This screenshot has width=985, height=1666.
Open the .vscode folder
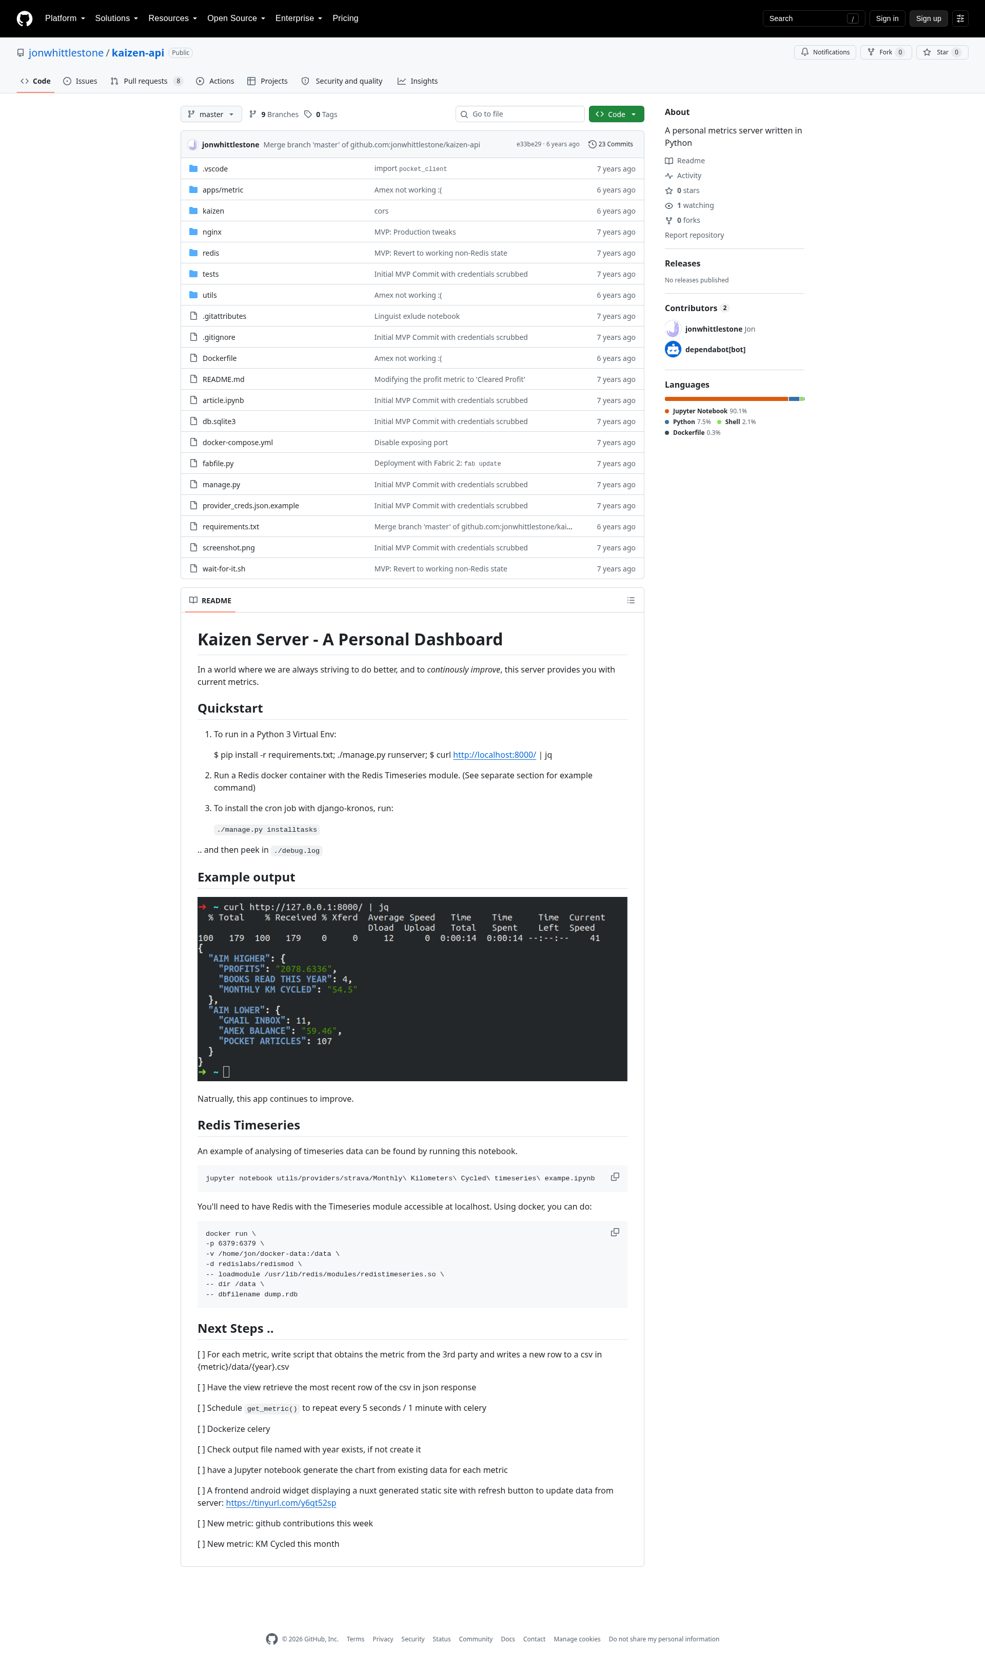click(215, 169)
